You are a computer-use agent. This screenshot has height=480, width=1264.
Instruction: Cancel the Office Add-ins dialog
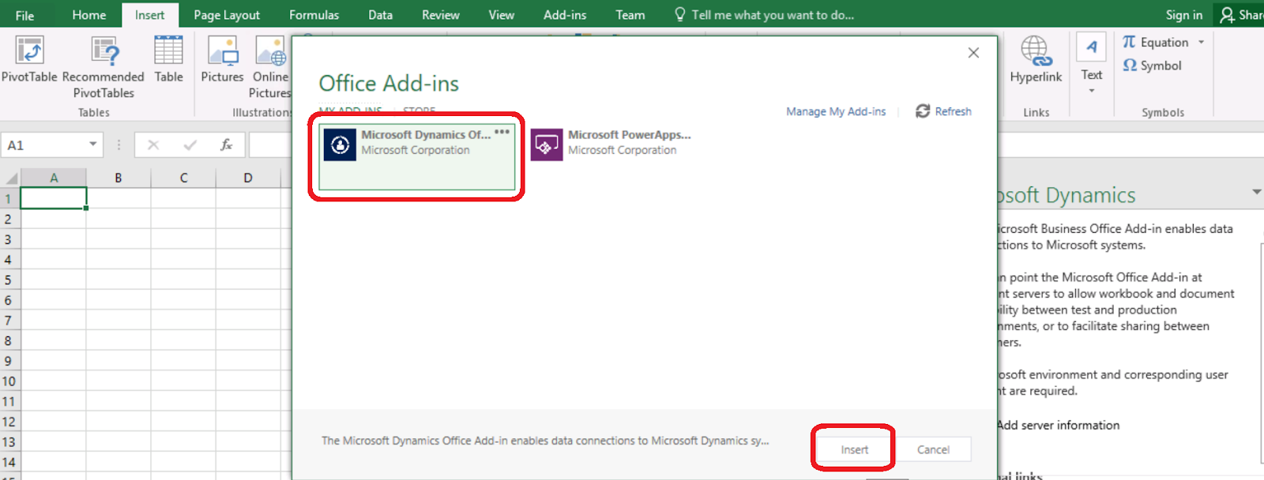point(933,449)
